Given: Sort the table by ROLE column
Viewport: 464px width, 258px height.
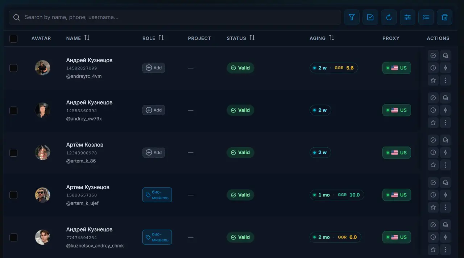Looking at the screenshot, I should (x=161, y=38).
